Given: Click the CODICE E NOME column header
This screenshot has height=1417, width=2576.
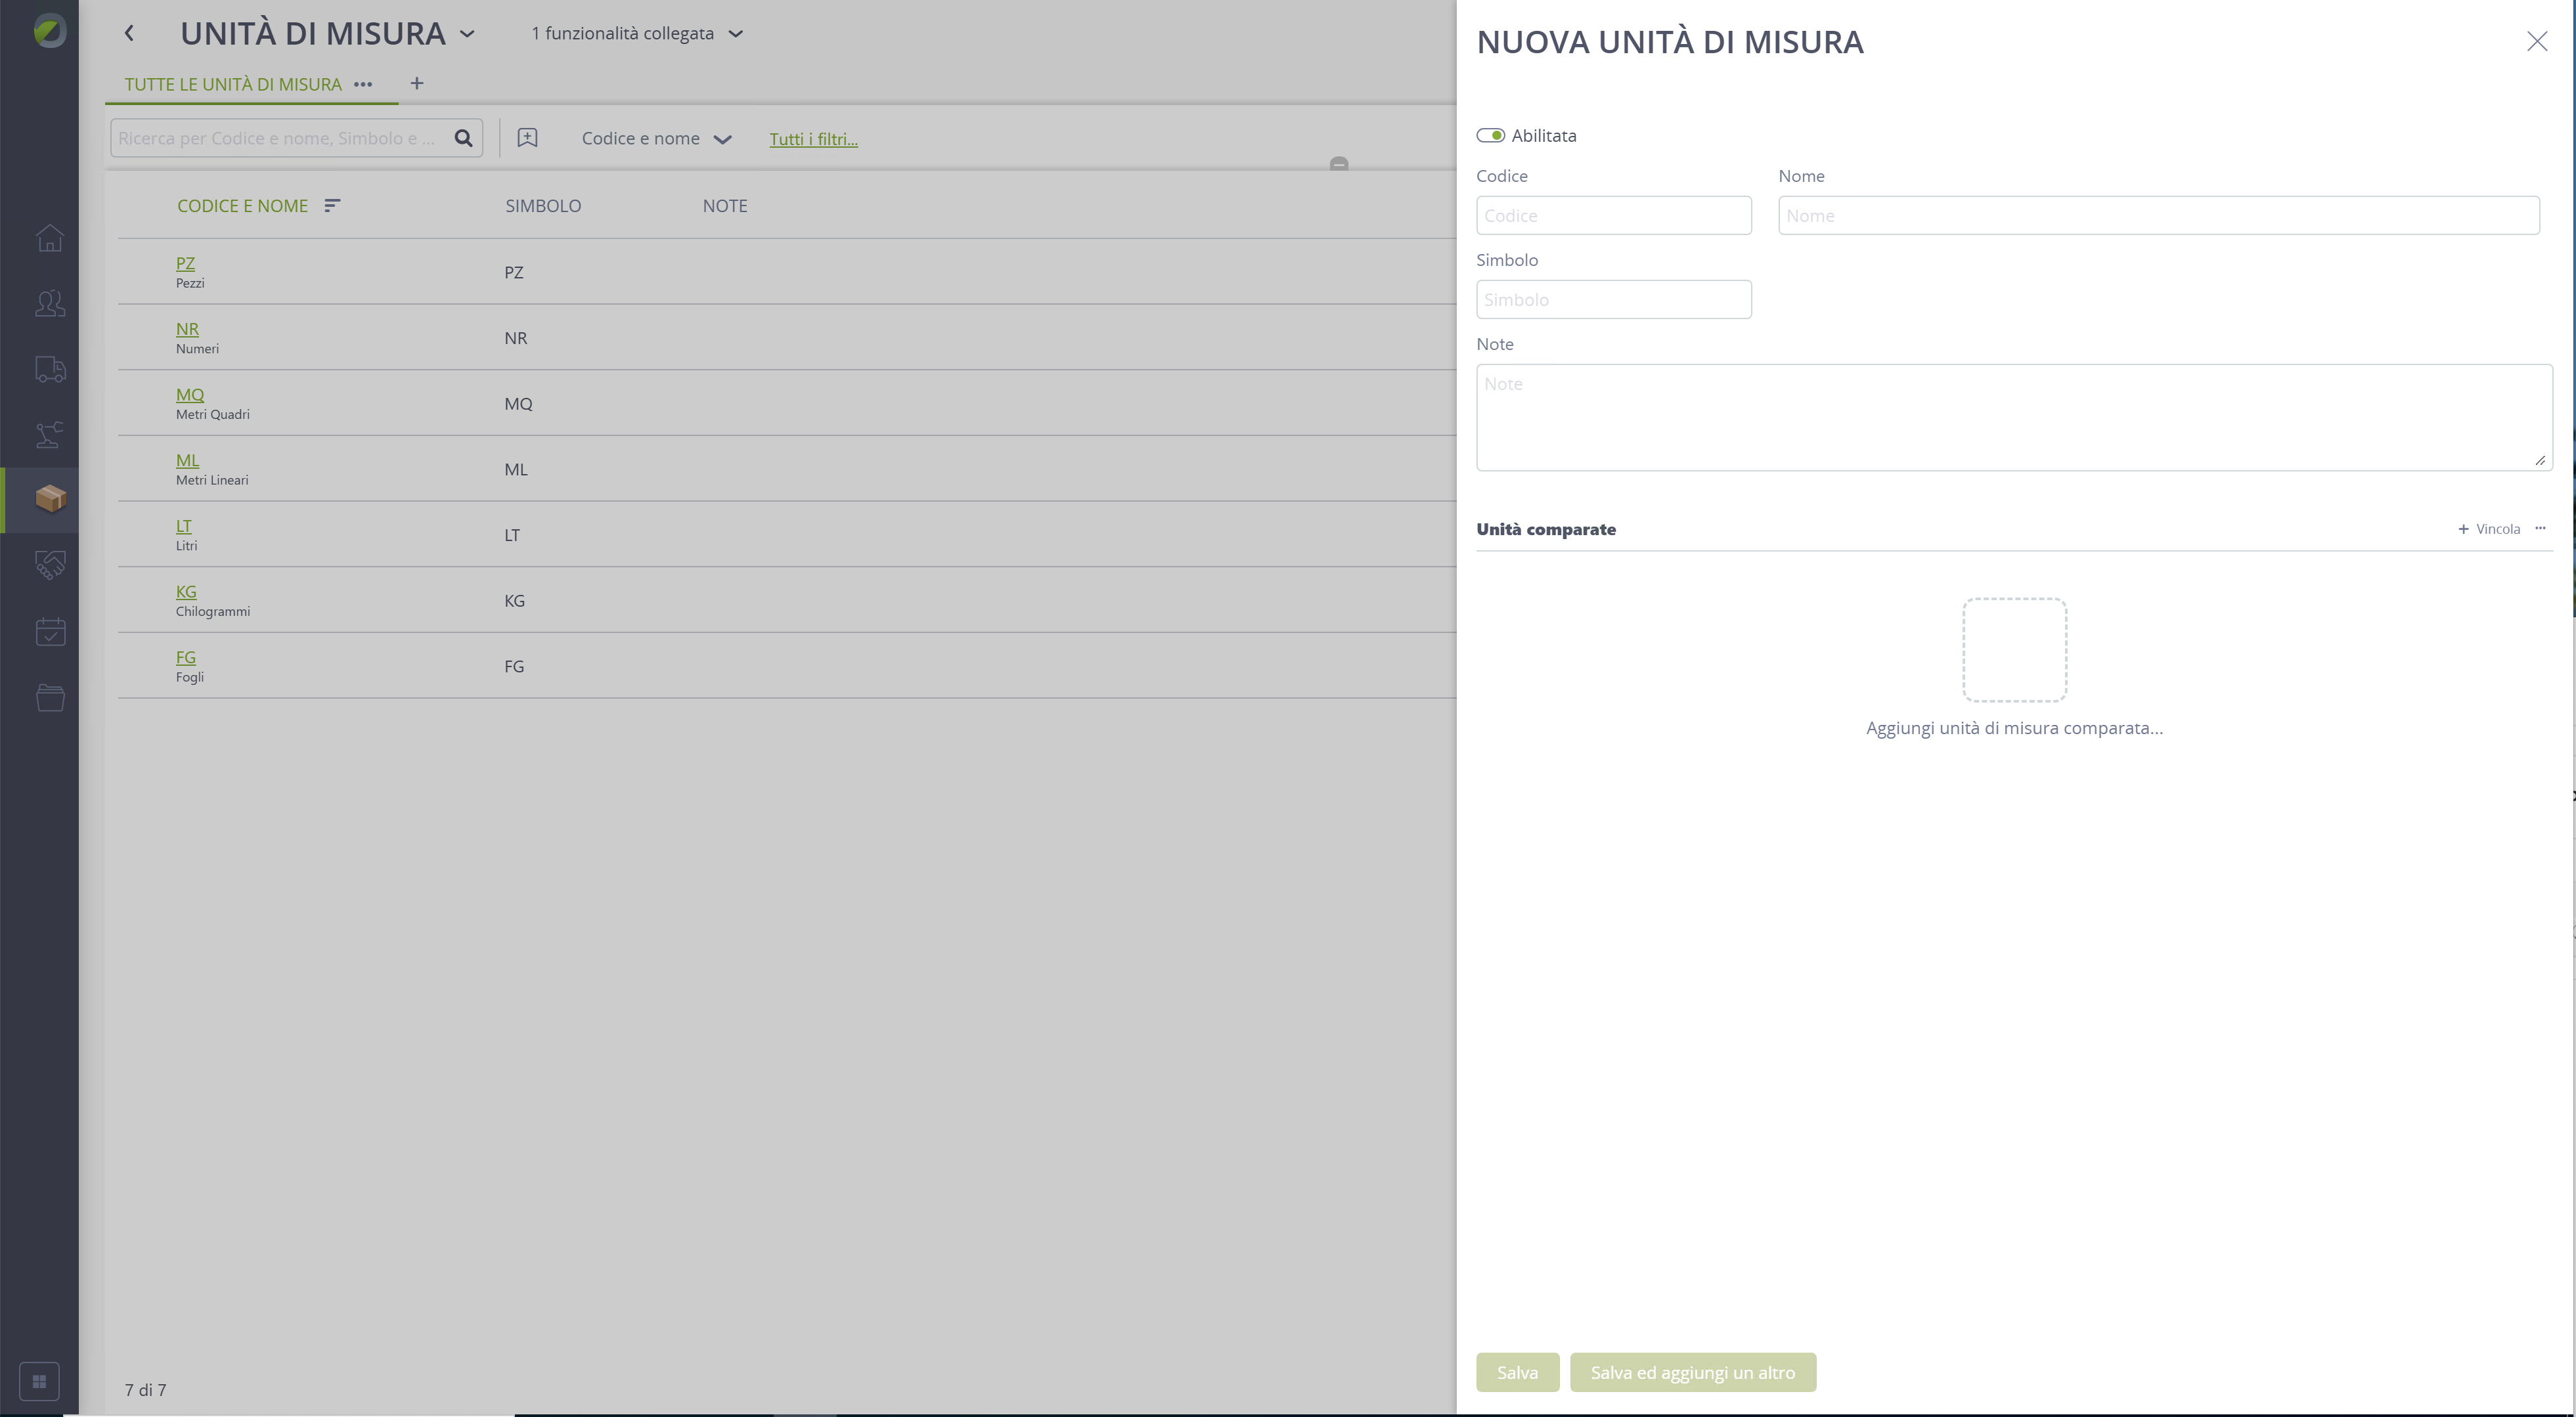Looking at the screenshot, I should pyautogui.click(x=242, y=205).
